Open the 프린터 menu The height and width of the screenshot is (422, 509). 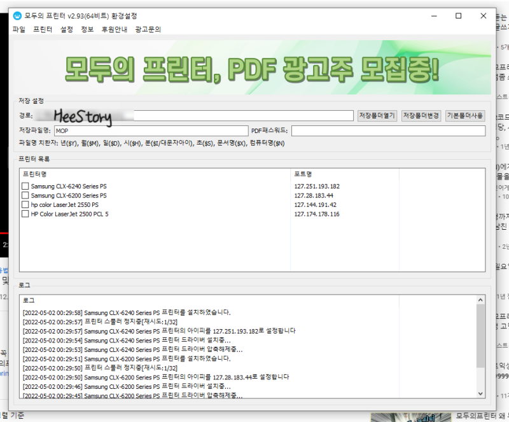[43, 29]
